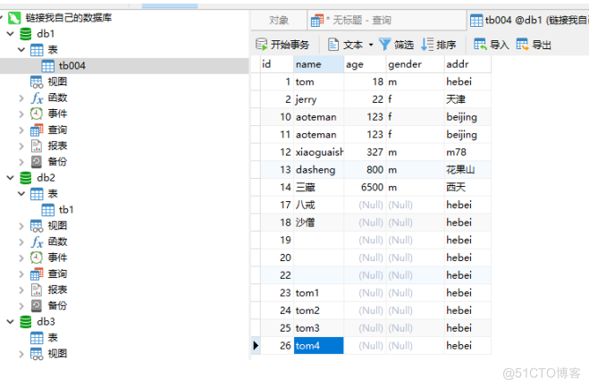Start a transaction with 开始事务

[x=282, y=45]
